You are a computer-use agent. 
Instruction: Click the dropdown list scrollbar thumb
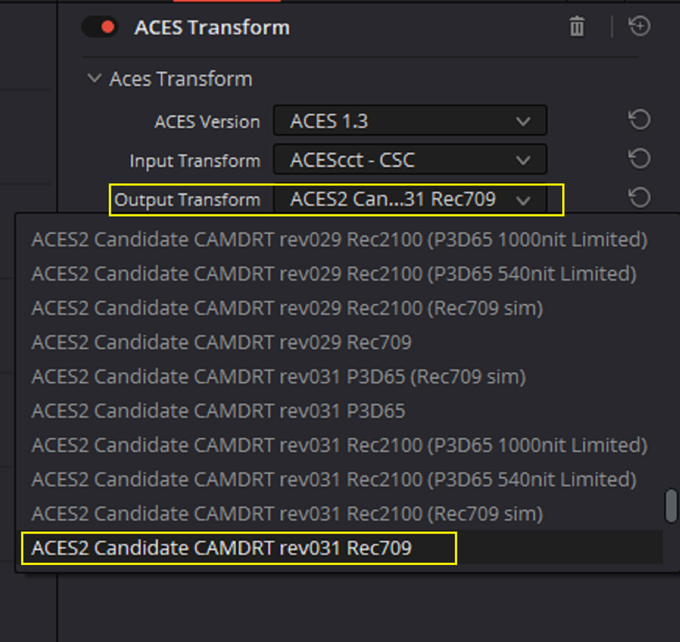click(671, 506)
